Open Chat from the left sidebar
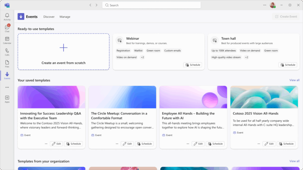 tap(7, 28)
